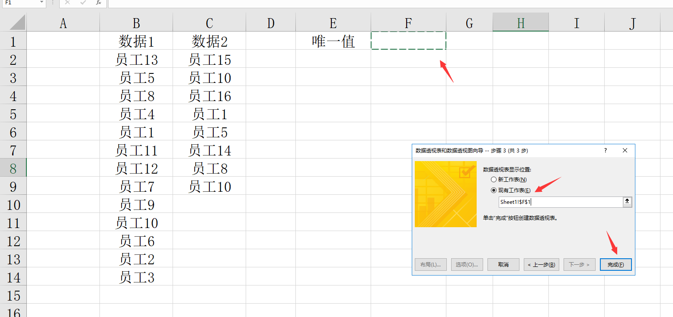This screenshot has width=673, height=317.
Task: Click cell F1 with dashed border
Action: (408, 41)
